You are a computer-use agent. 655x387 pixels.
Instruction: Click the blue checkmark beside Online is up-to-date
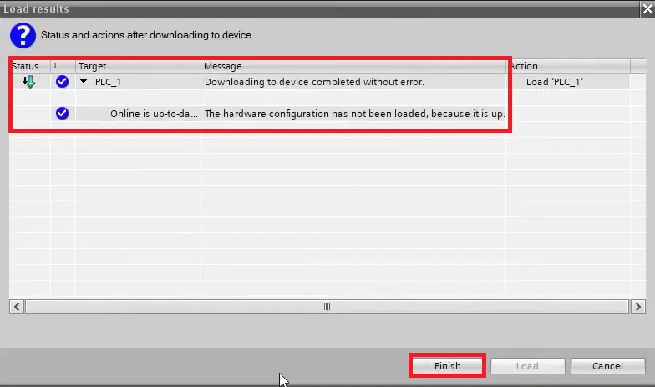click(x=62, y=114)
